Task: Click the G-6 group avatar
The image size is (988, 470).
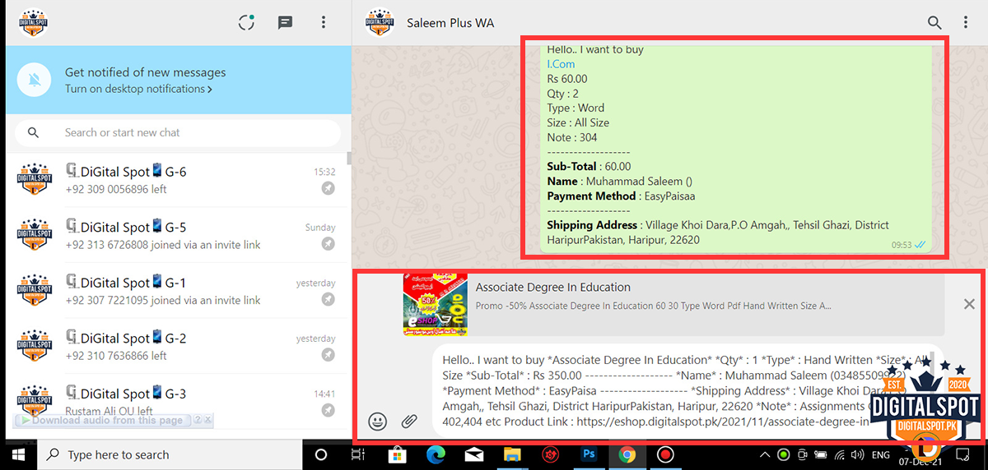Action: pos(35,179)
